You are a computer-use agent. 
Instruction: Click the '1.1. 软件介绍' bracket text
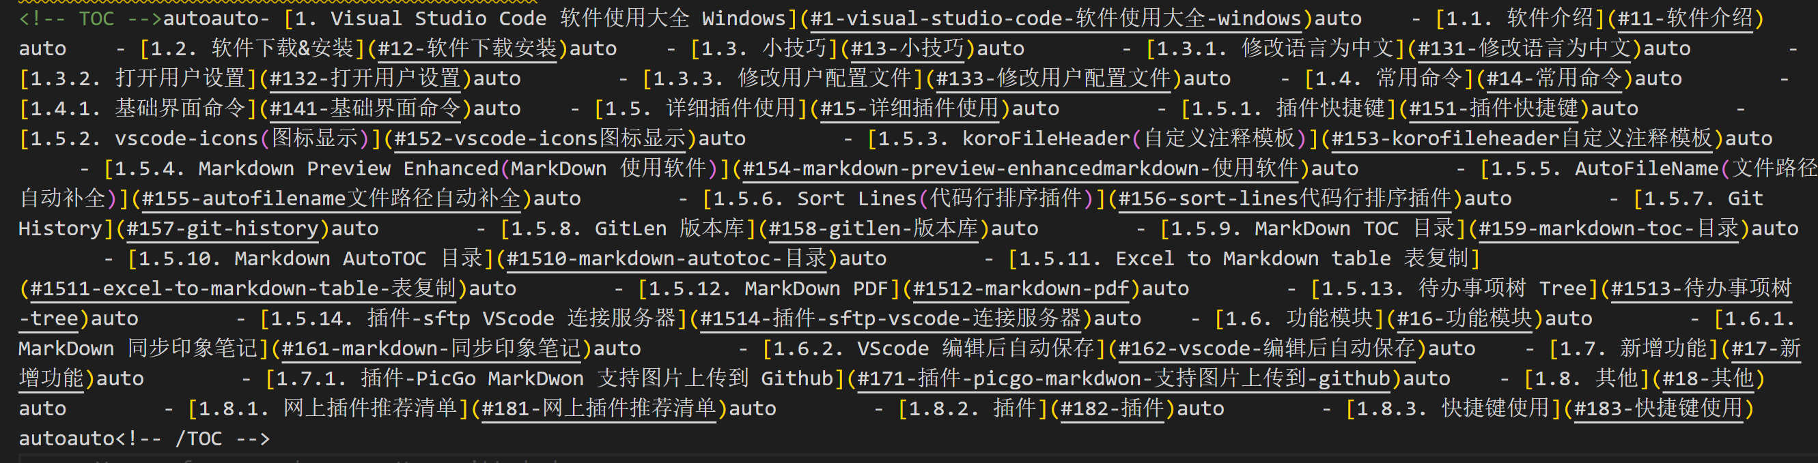click(x=1519, y=18)
